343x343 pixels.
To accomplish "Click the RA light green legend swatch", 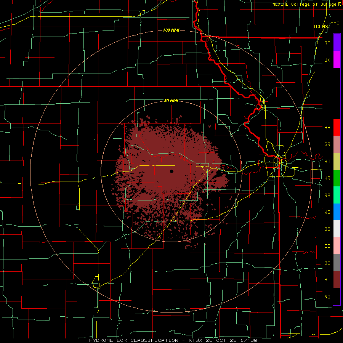I will tap(337, 195).
